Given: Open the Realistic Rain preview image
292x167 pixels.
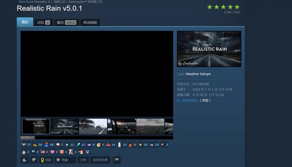Looking at the screenshot, I should (x=209, y=49).
